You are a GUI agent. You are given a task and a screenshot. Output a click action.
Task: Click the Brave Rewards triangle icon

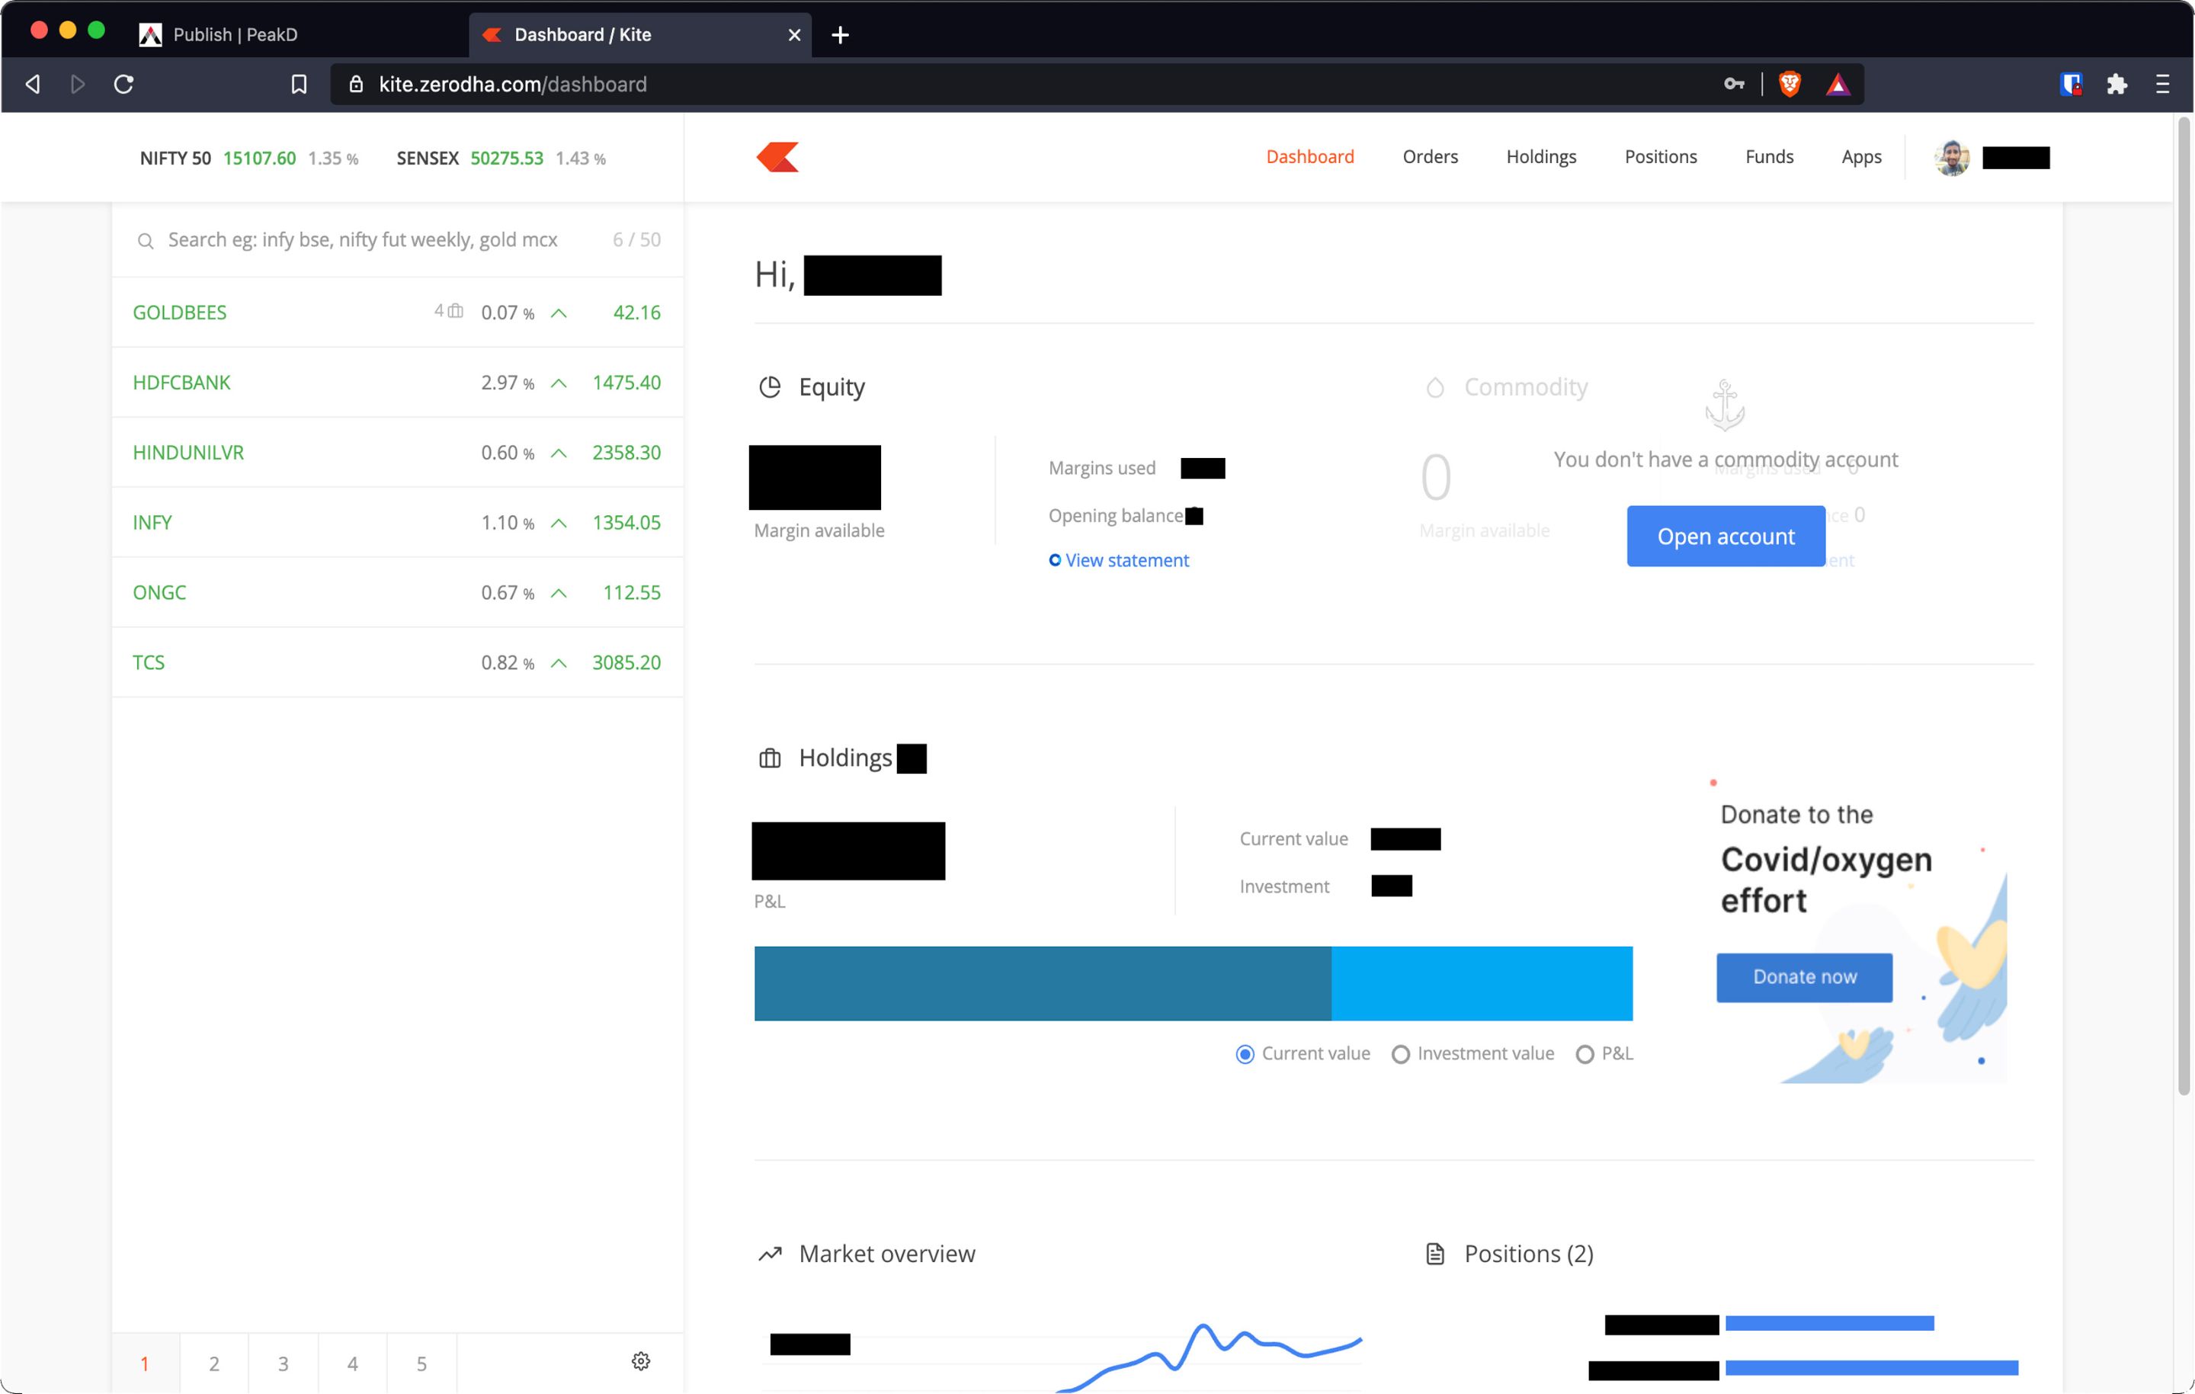(1838, 85)
